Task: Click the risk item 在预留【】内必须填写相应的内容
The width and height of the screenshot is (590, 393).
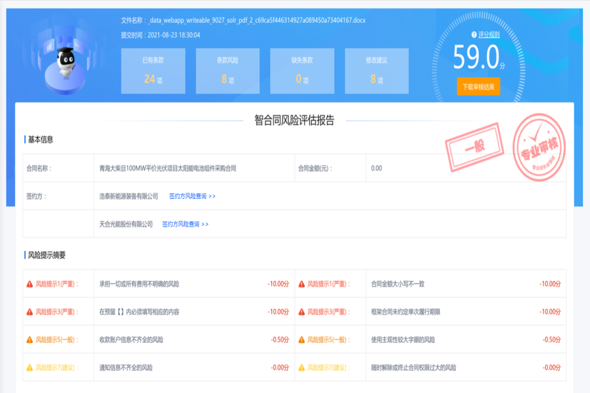Action: click(139, 312)
